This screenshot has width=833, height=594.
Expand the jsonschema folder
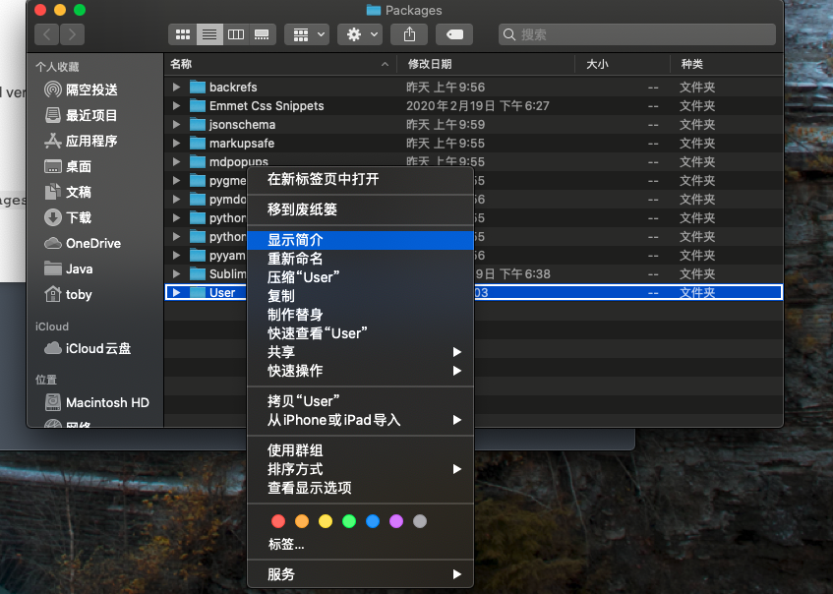176,124
